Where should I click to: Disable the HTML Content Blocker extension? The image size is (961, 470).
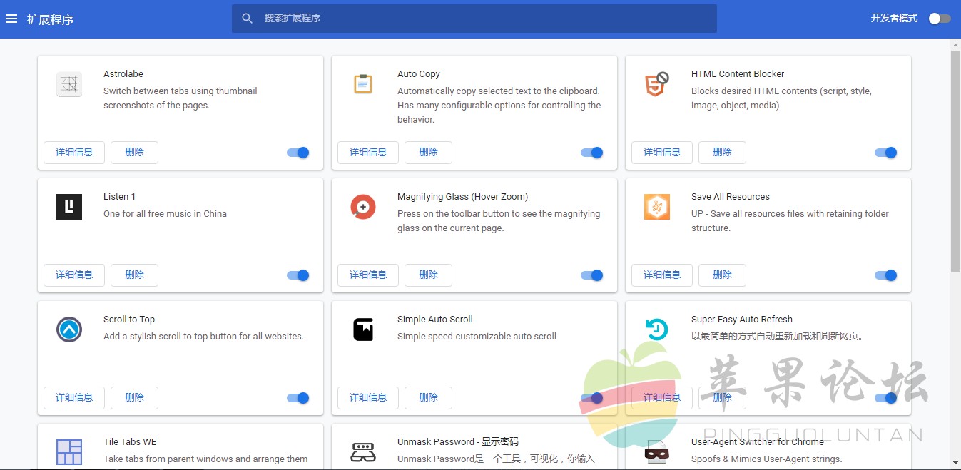coord(886,153)
